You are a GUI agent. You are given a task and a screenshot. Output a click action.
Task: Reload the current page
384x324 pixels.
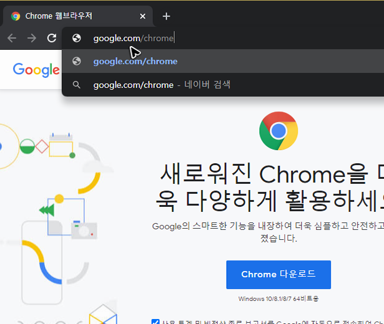point(52,38)
